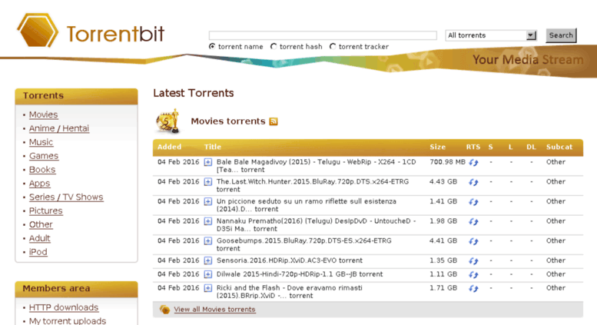Image resolution: width=597 pixels, height=325 pixels.
Task: Open the Pictures category link
Action: pyautogui.click(x=45, y=211)
